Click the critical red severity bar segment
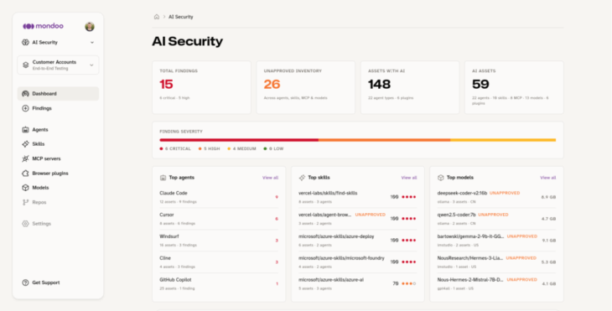 point(239,140)
